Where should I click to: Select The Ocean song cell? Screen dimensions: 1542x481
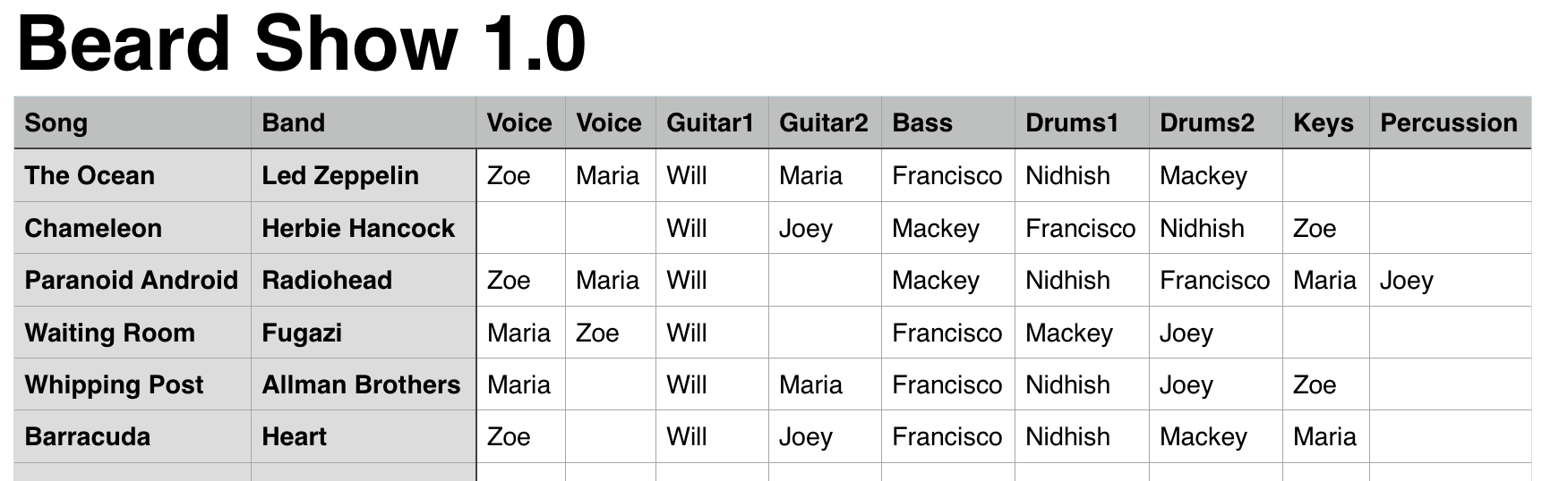tap(133, 175)
